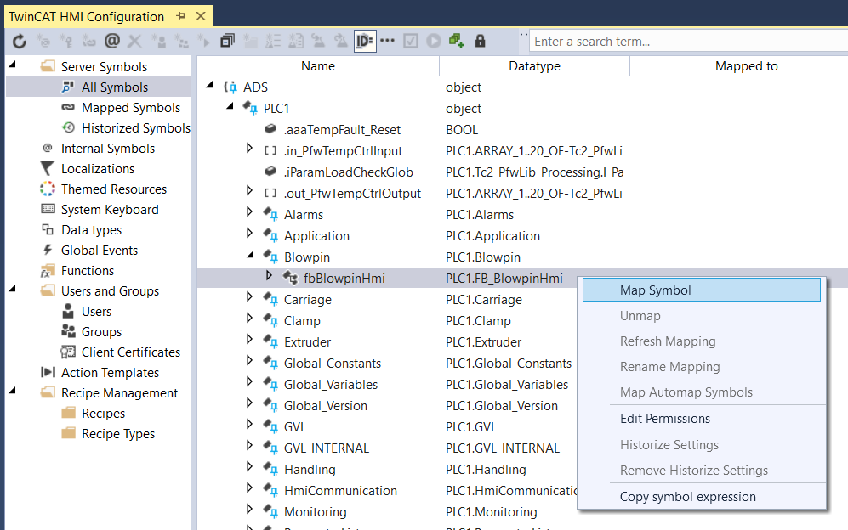Click the left flask recipe toolbar icon
Screen dimensions: 848x530
(x=319, y=41)
